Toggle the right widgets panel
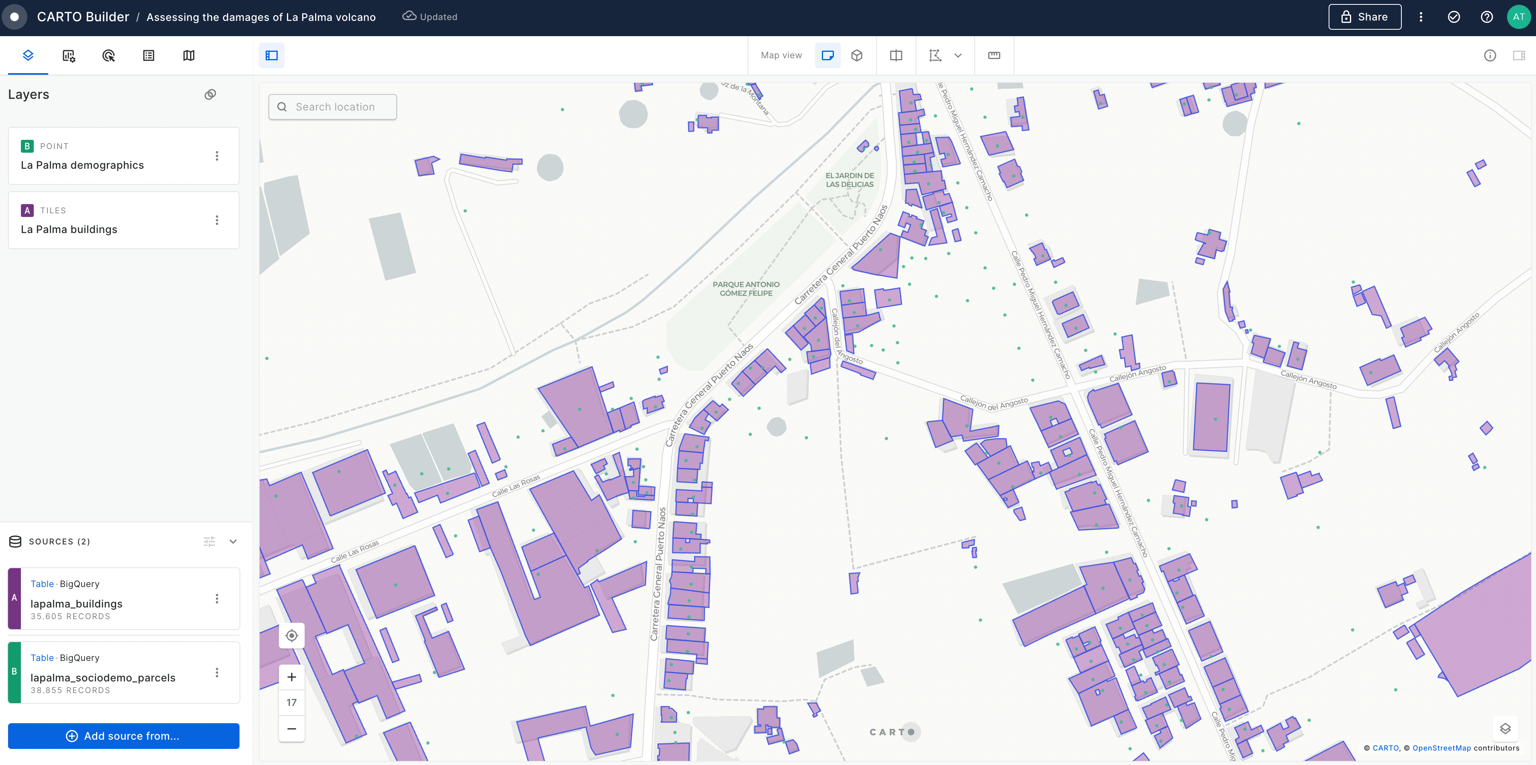Image resolution: width=1536 pixels, height=765 pixels. point(1519,55)
